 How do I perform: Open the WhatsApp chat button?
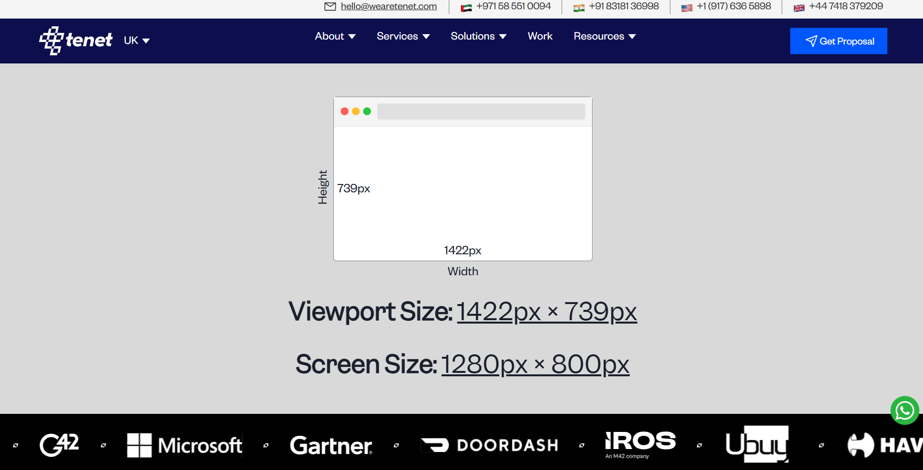tap(904, 410)
